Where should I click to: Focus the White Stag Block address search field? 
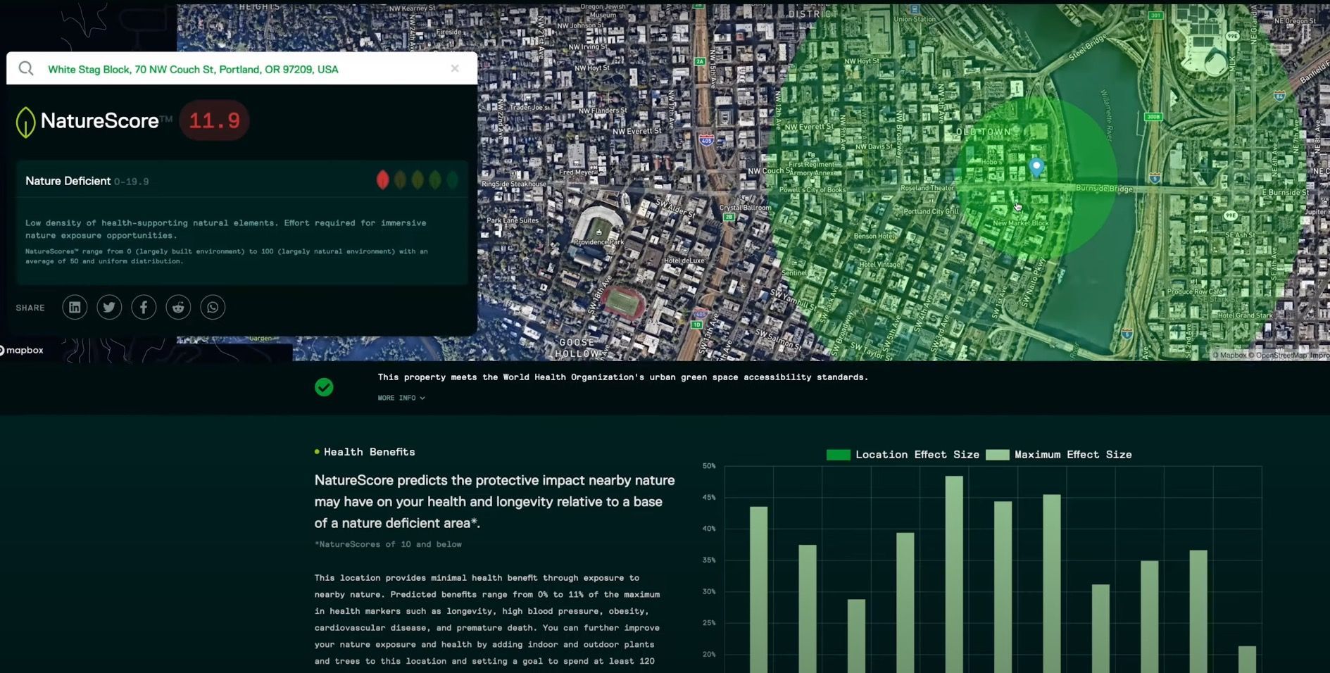click(242, 68)
